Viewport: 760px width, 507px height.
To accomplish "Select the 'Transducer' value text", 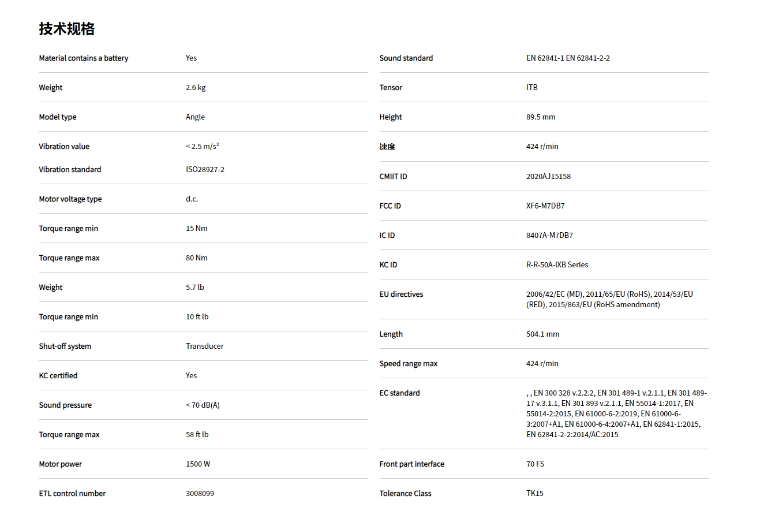I will (x=204, y=346).
